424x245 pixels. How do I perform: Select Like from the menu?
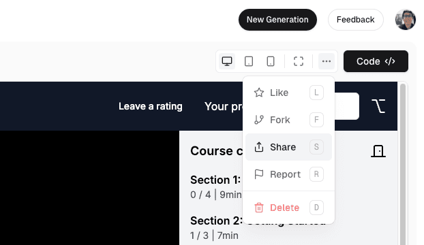[288, 93]
